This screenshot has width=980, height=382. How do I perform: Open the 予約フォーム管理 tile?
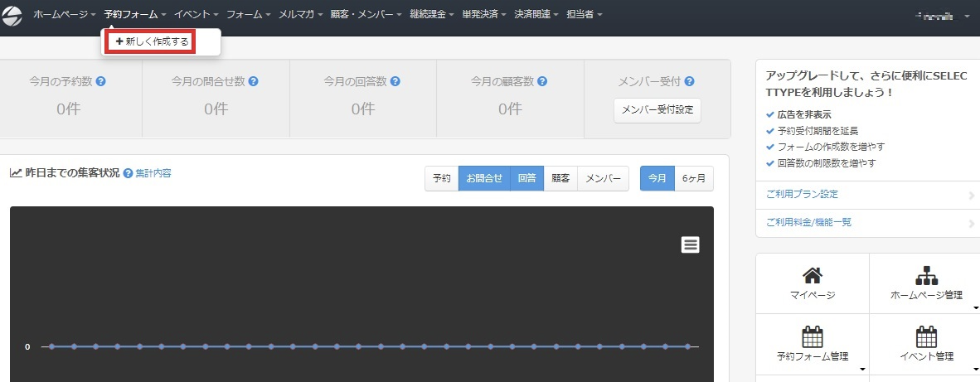[812, 344]
